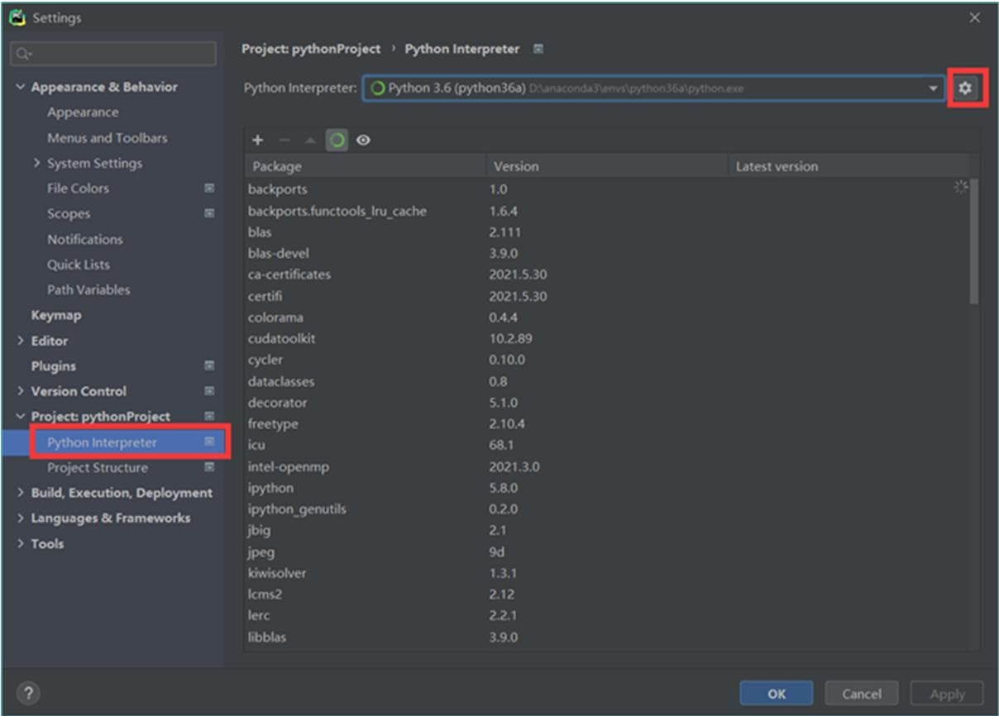Click the package list vertical scrollbar
The image size is (999, 716).
click(x=973, y=240)
